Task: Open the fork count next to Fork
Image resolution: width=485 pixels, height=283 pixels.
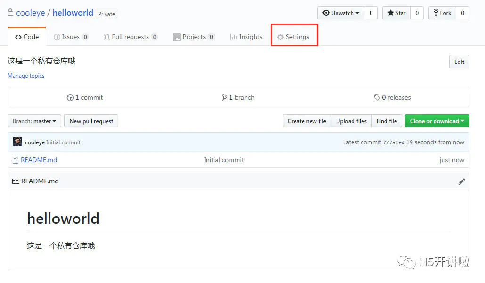Action: pyautogui.click(x=462, y=13)
